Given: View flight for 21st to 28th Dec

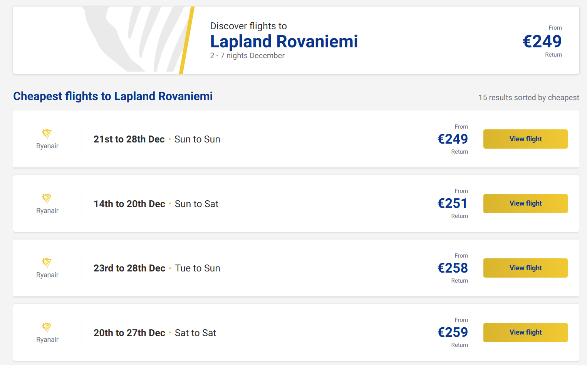Looking at the screenshot, I should click(x=525, y=139).
